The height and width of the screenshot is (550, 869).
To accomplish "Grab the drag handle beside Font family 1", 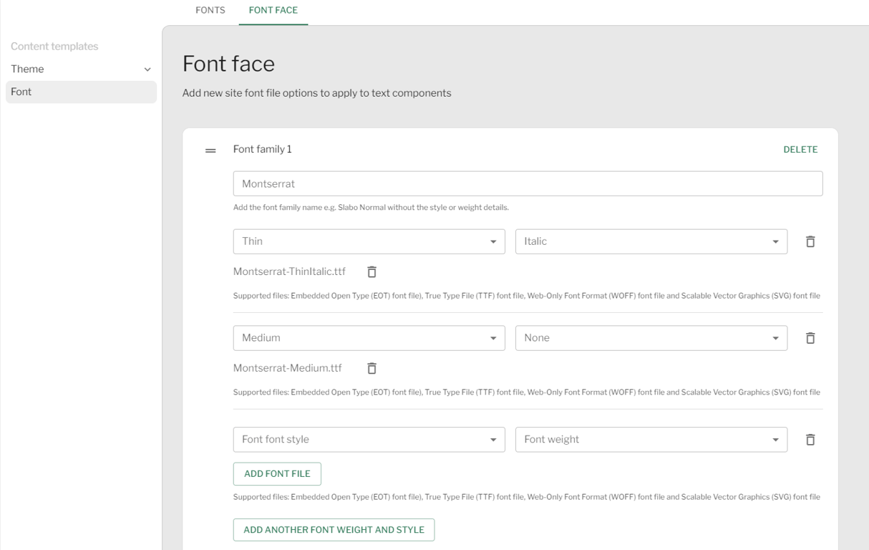I will 210,150.
